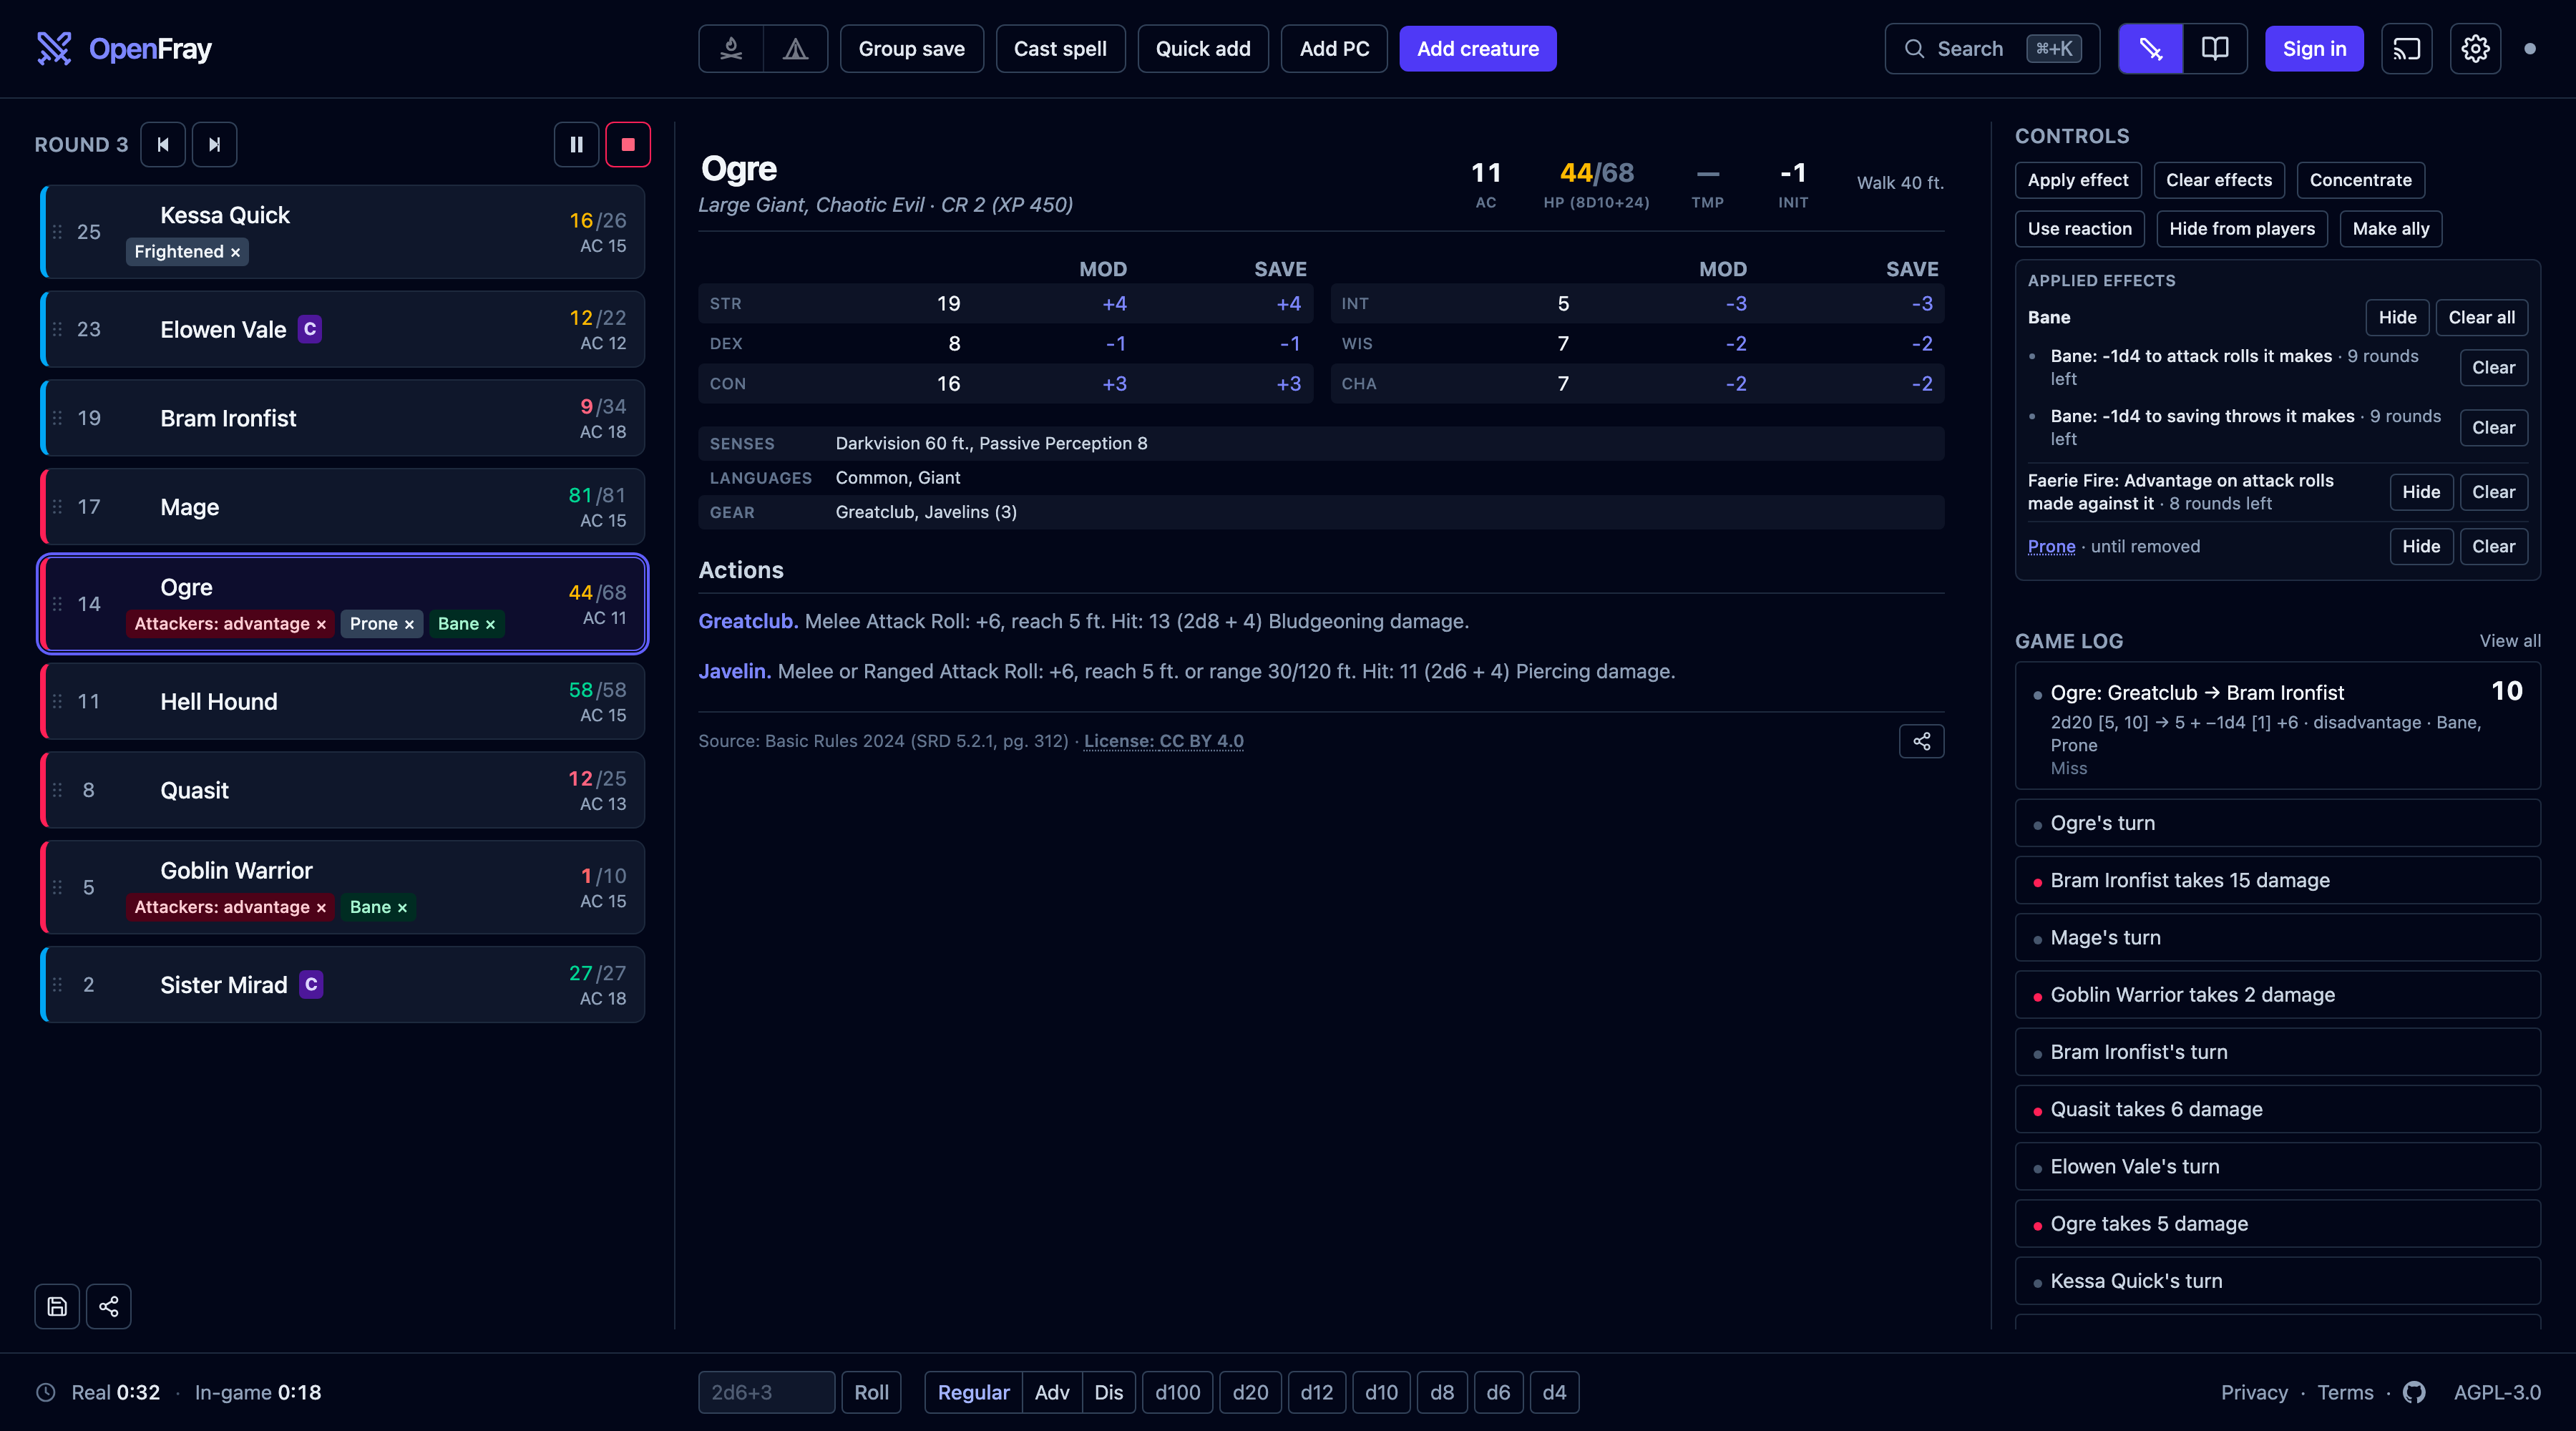View all game log entries
Viewport: 2576px width, 1431px height.
[2509, 641]
